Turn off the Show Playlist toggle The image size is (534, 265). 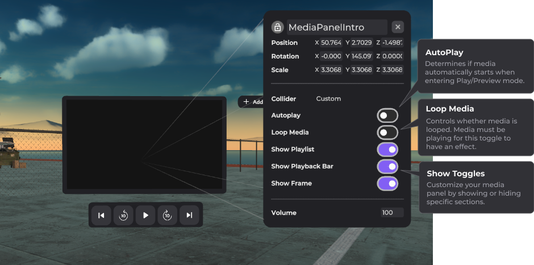click(387, 150)
